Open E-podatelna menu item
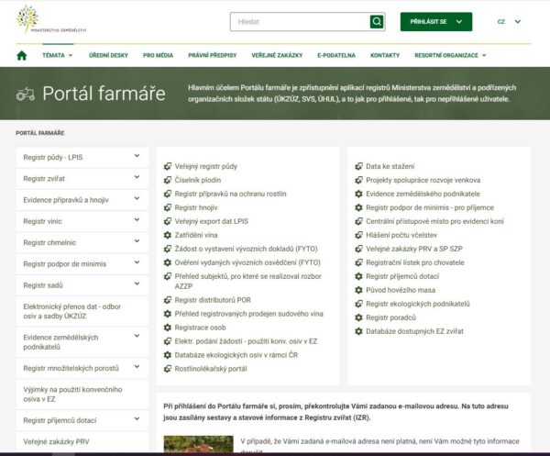 click(x=336, y=55)
